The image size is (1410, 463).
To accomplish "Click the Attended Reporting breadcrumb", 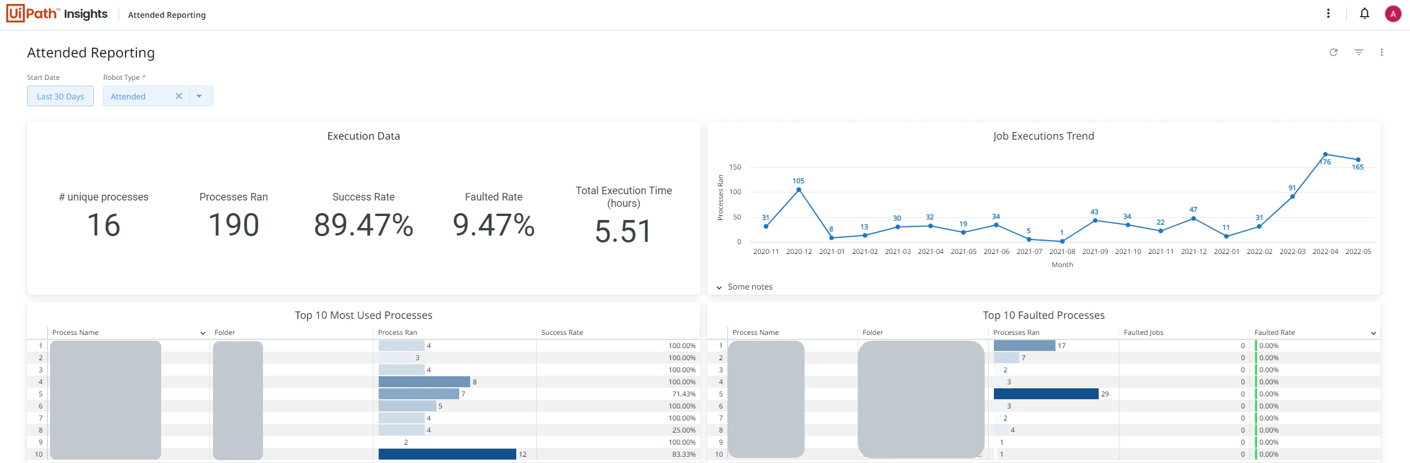I will [167, 15].
